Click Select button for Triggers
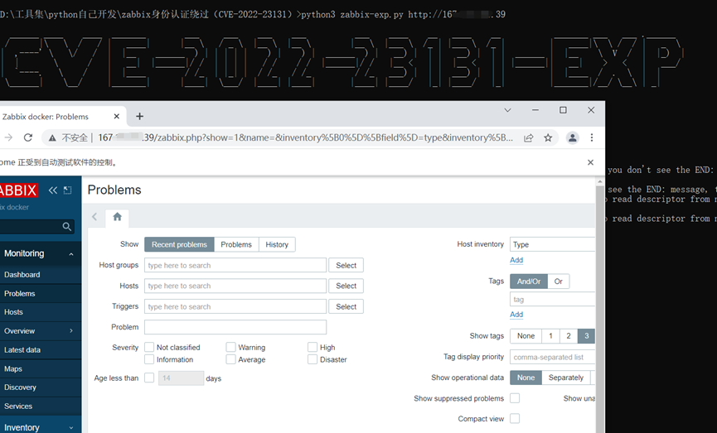Viewport: 717px width, 433px height. [x=346, y=306]
